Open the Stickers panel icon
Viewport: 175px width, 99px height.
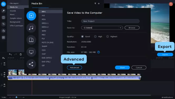[3, 31]
